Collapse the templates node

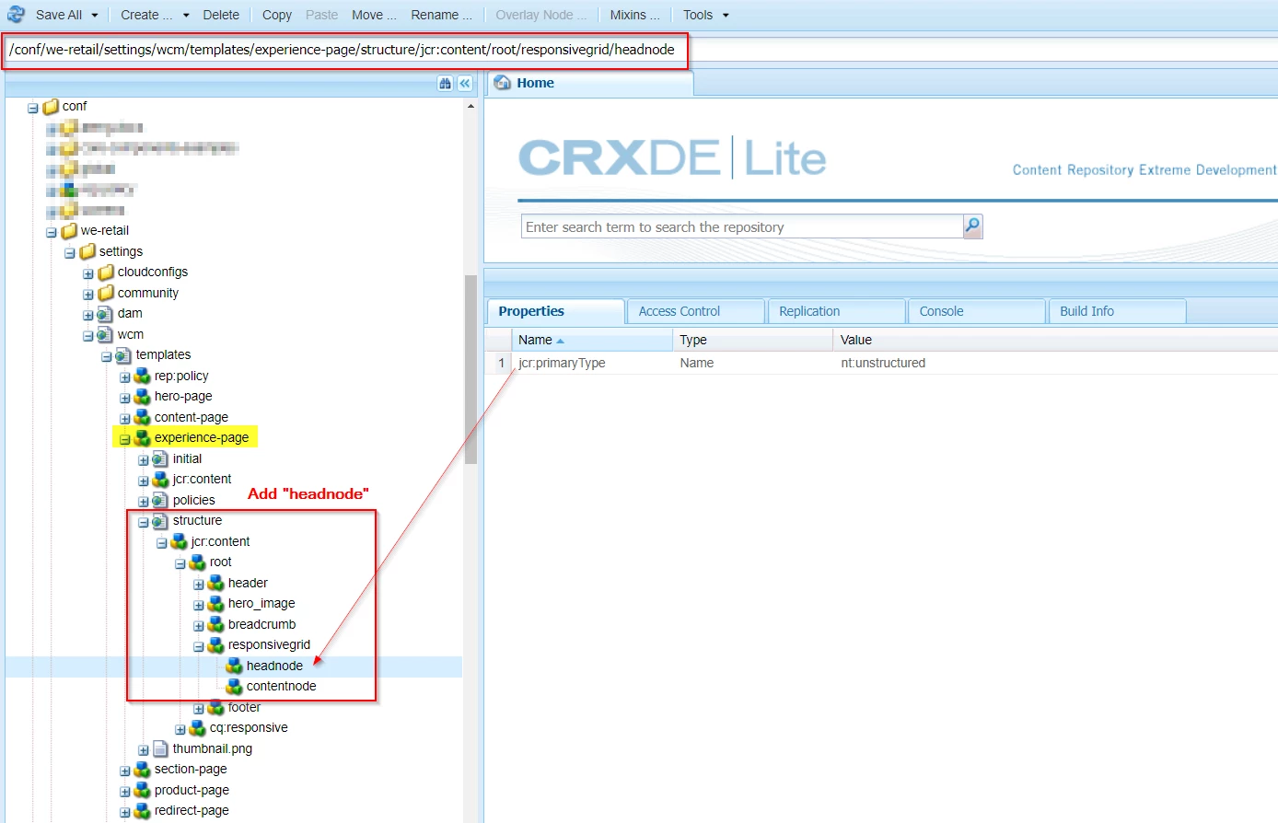[107, 356]
